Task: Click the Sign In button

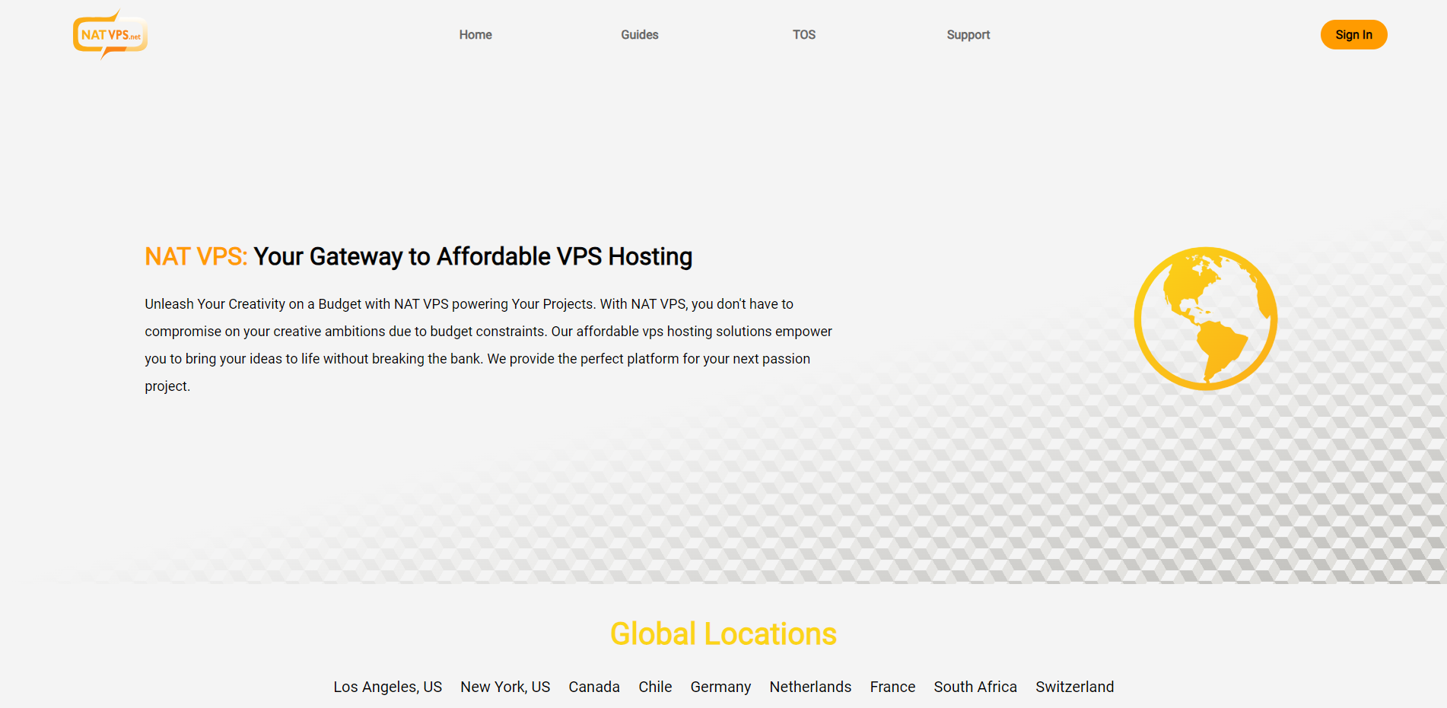Action: coord(1354,35)
